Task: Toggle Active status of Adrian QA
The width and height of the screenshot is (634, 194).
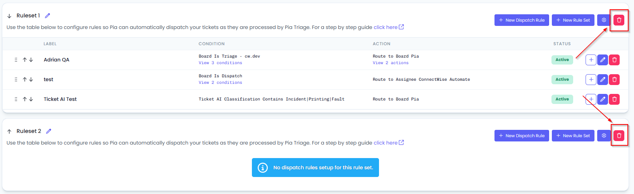Action: coord(562,60)
